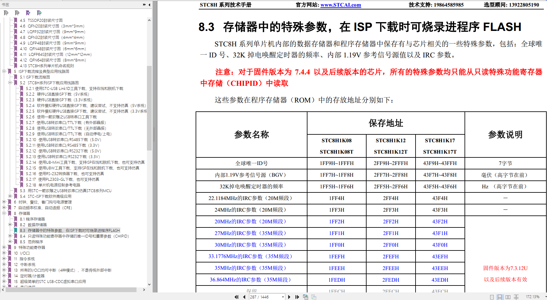Click the previous view icon in status bar
The image size is (547, 300).
pos(306,297)
